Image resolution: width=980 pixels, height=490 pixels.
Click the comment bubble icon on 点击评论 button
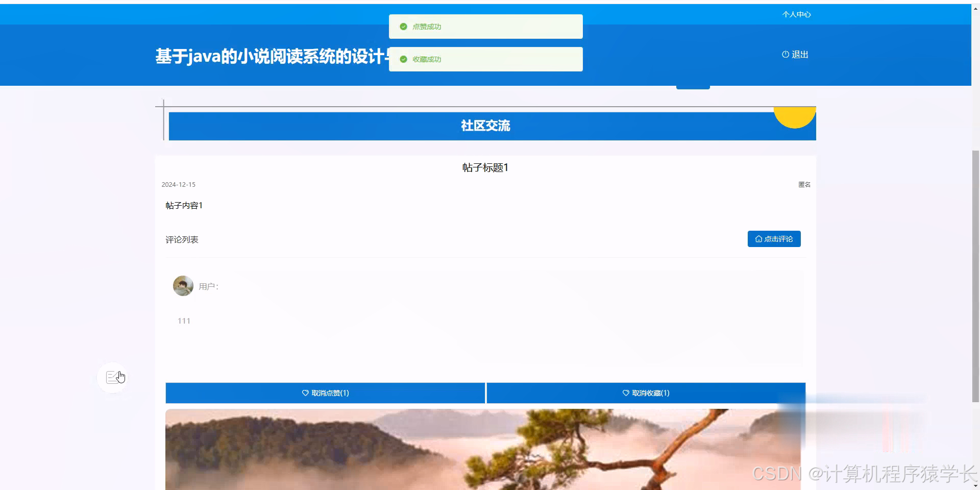[758, 239]
